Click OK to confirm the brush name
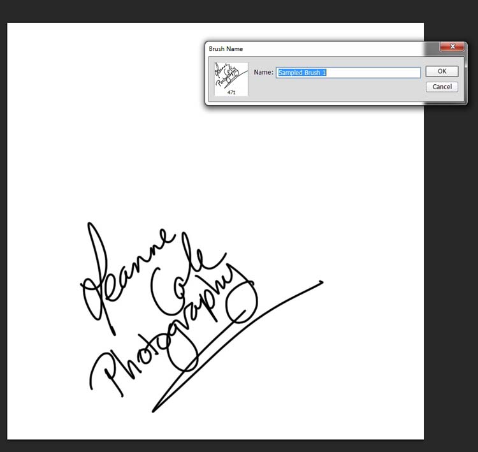This screenshot has width=478, height=452. [x=442, y=71]
